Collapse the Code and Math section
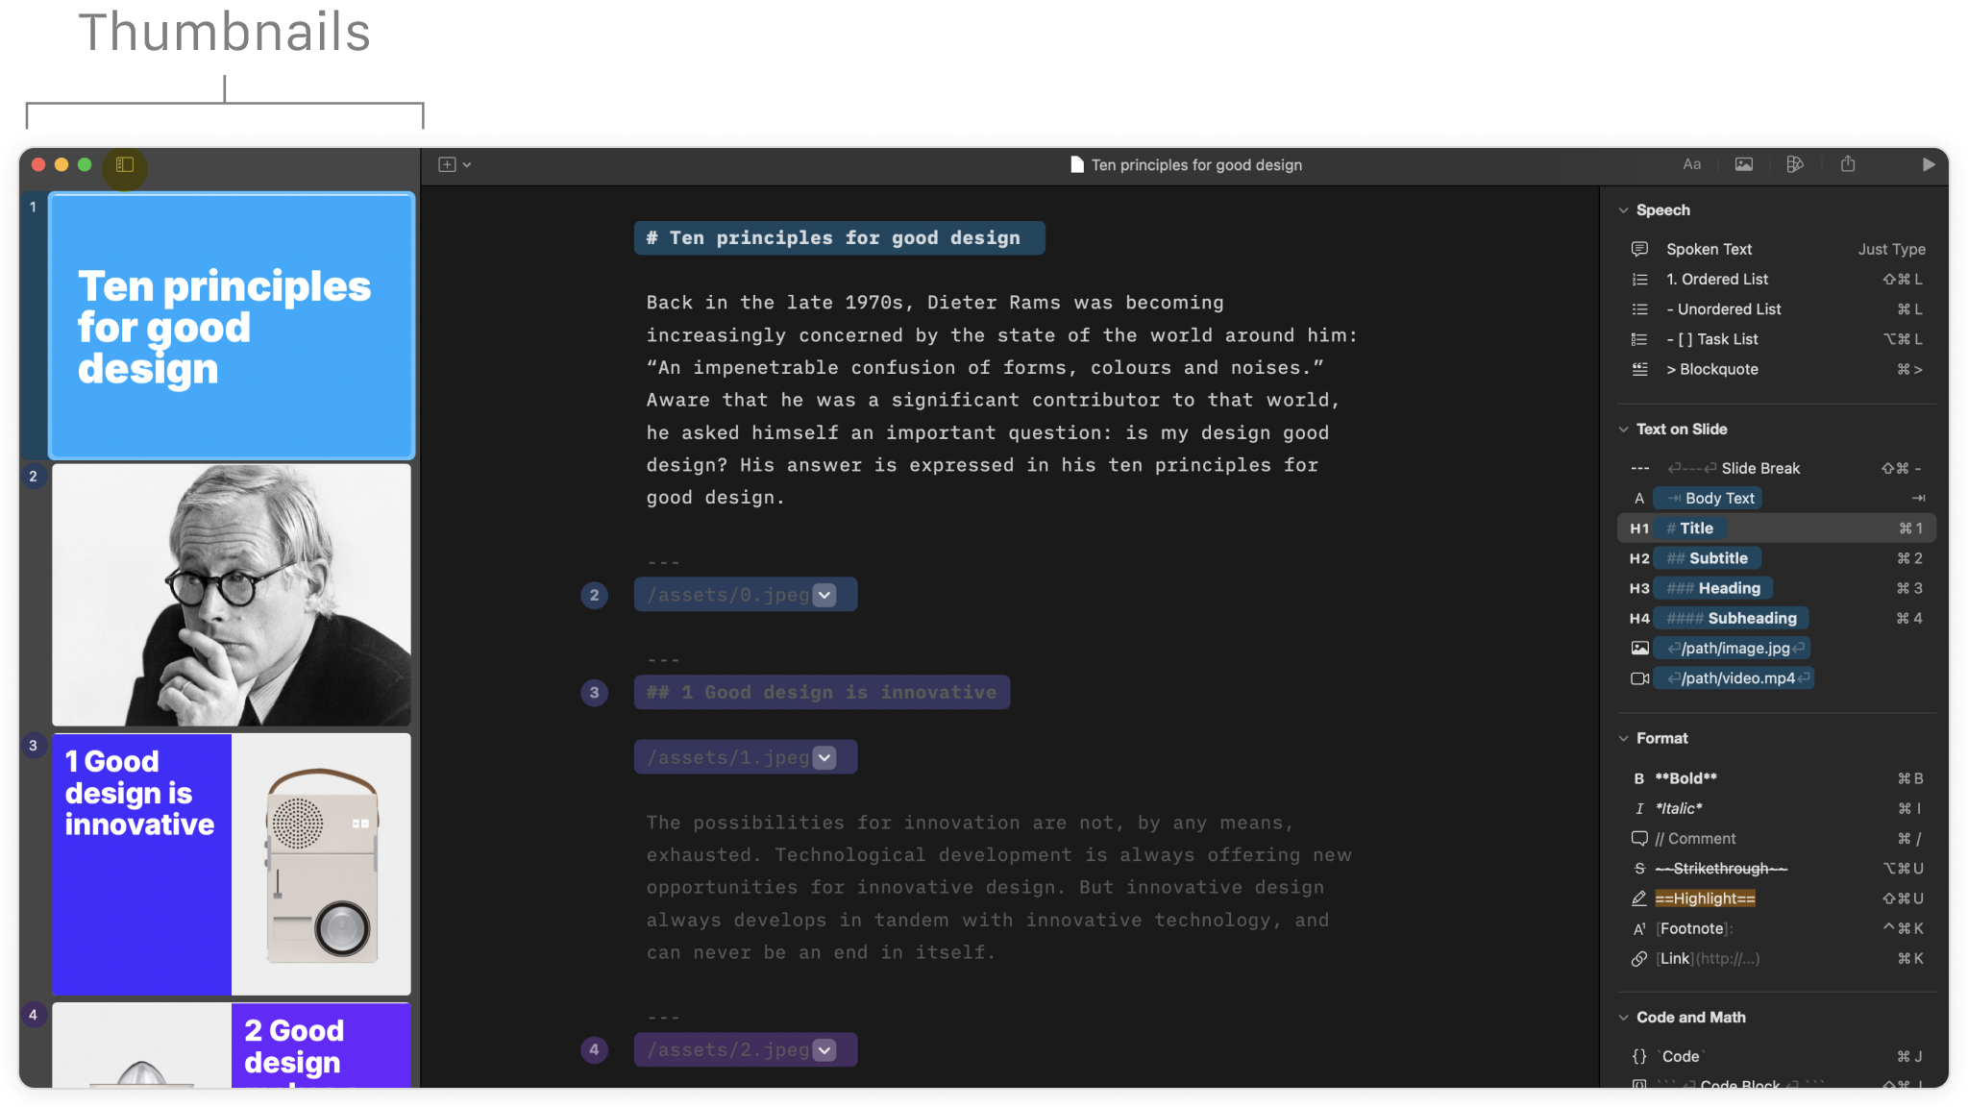This screenshot has width=1968, height=1107. (x=1623, y=1018)
